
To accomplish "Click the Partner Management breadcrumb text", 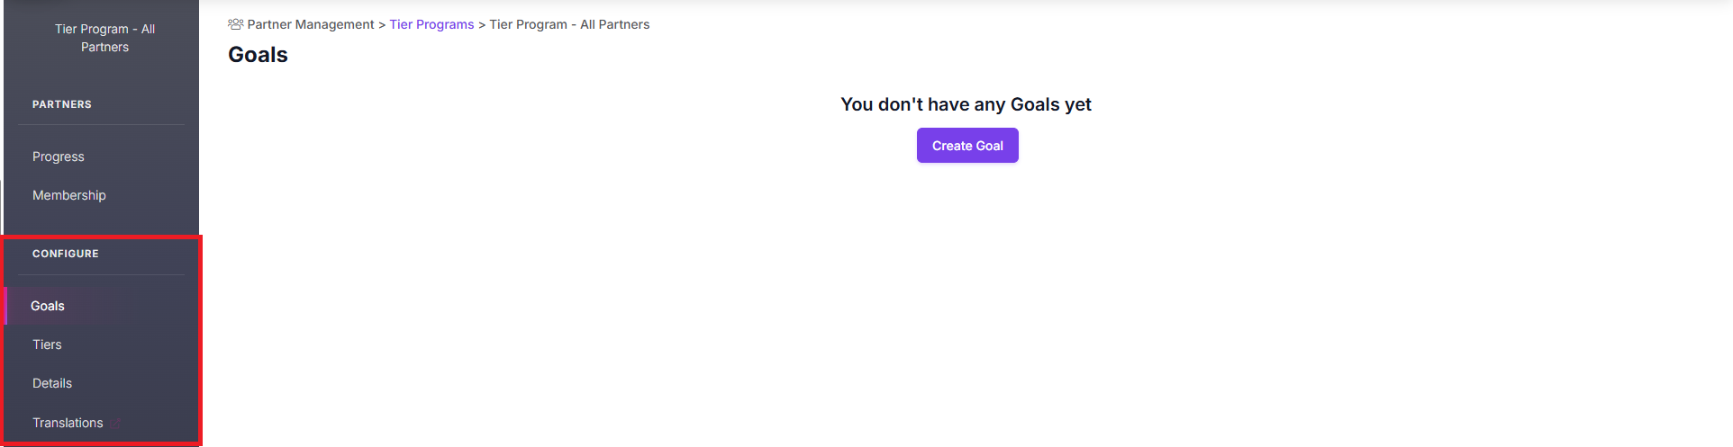I will (311, 24).
